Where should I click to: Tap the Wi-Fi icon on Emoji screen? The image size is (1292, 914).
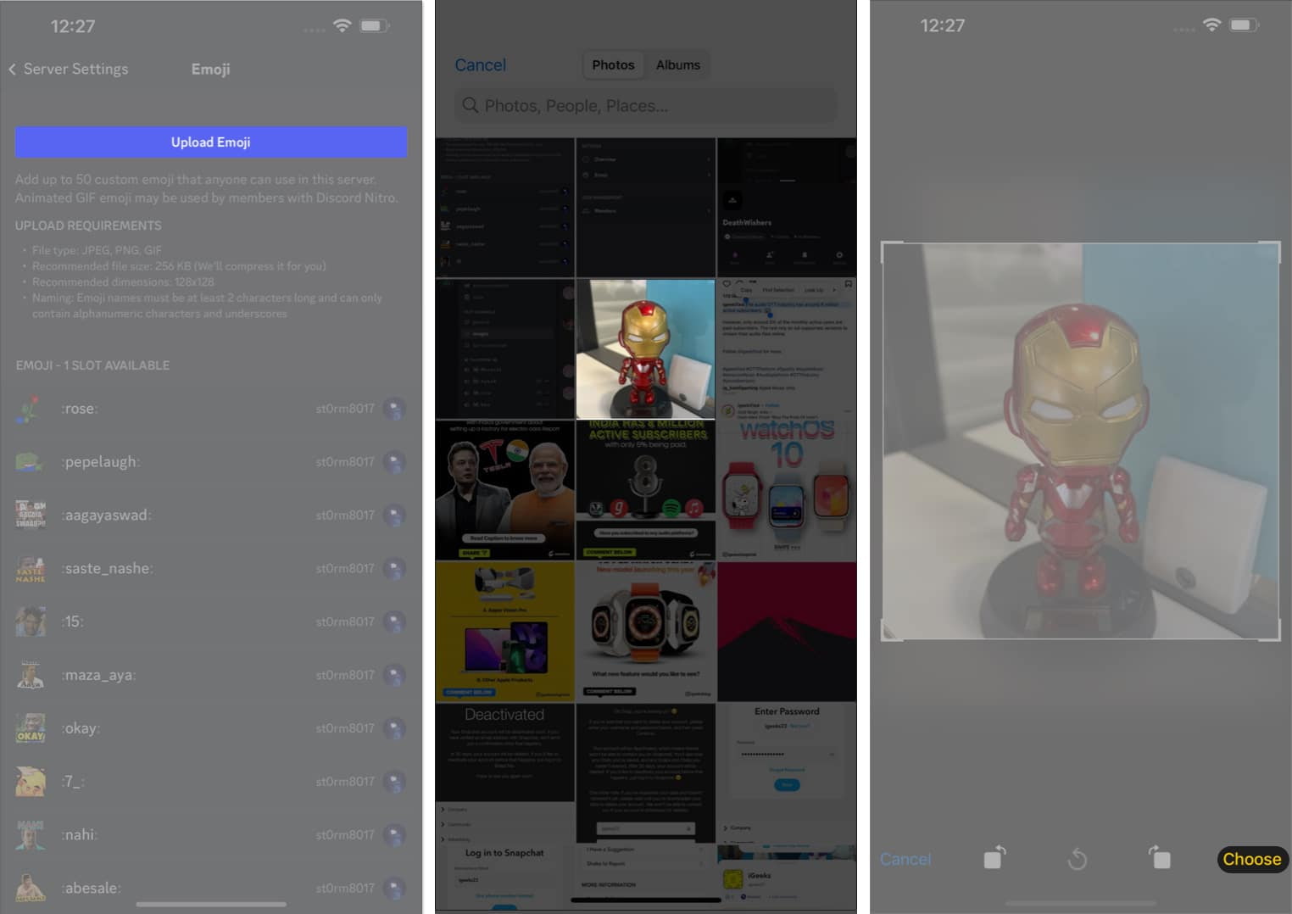(x=342, y=25)
